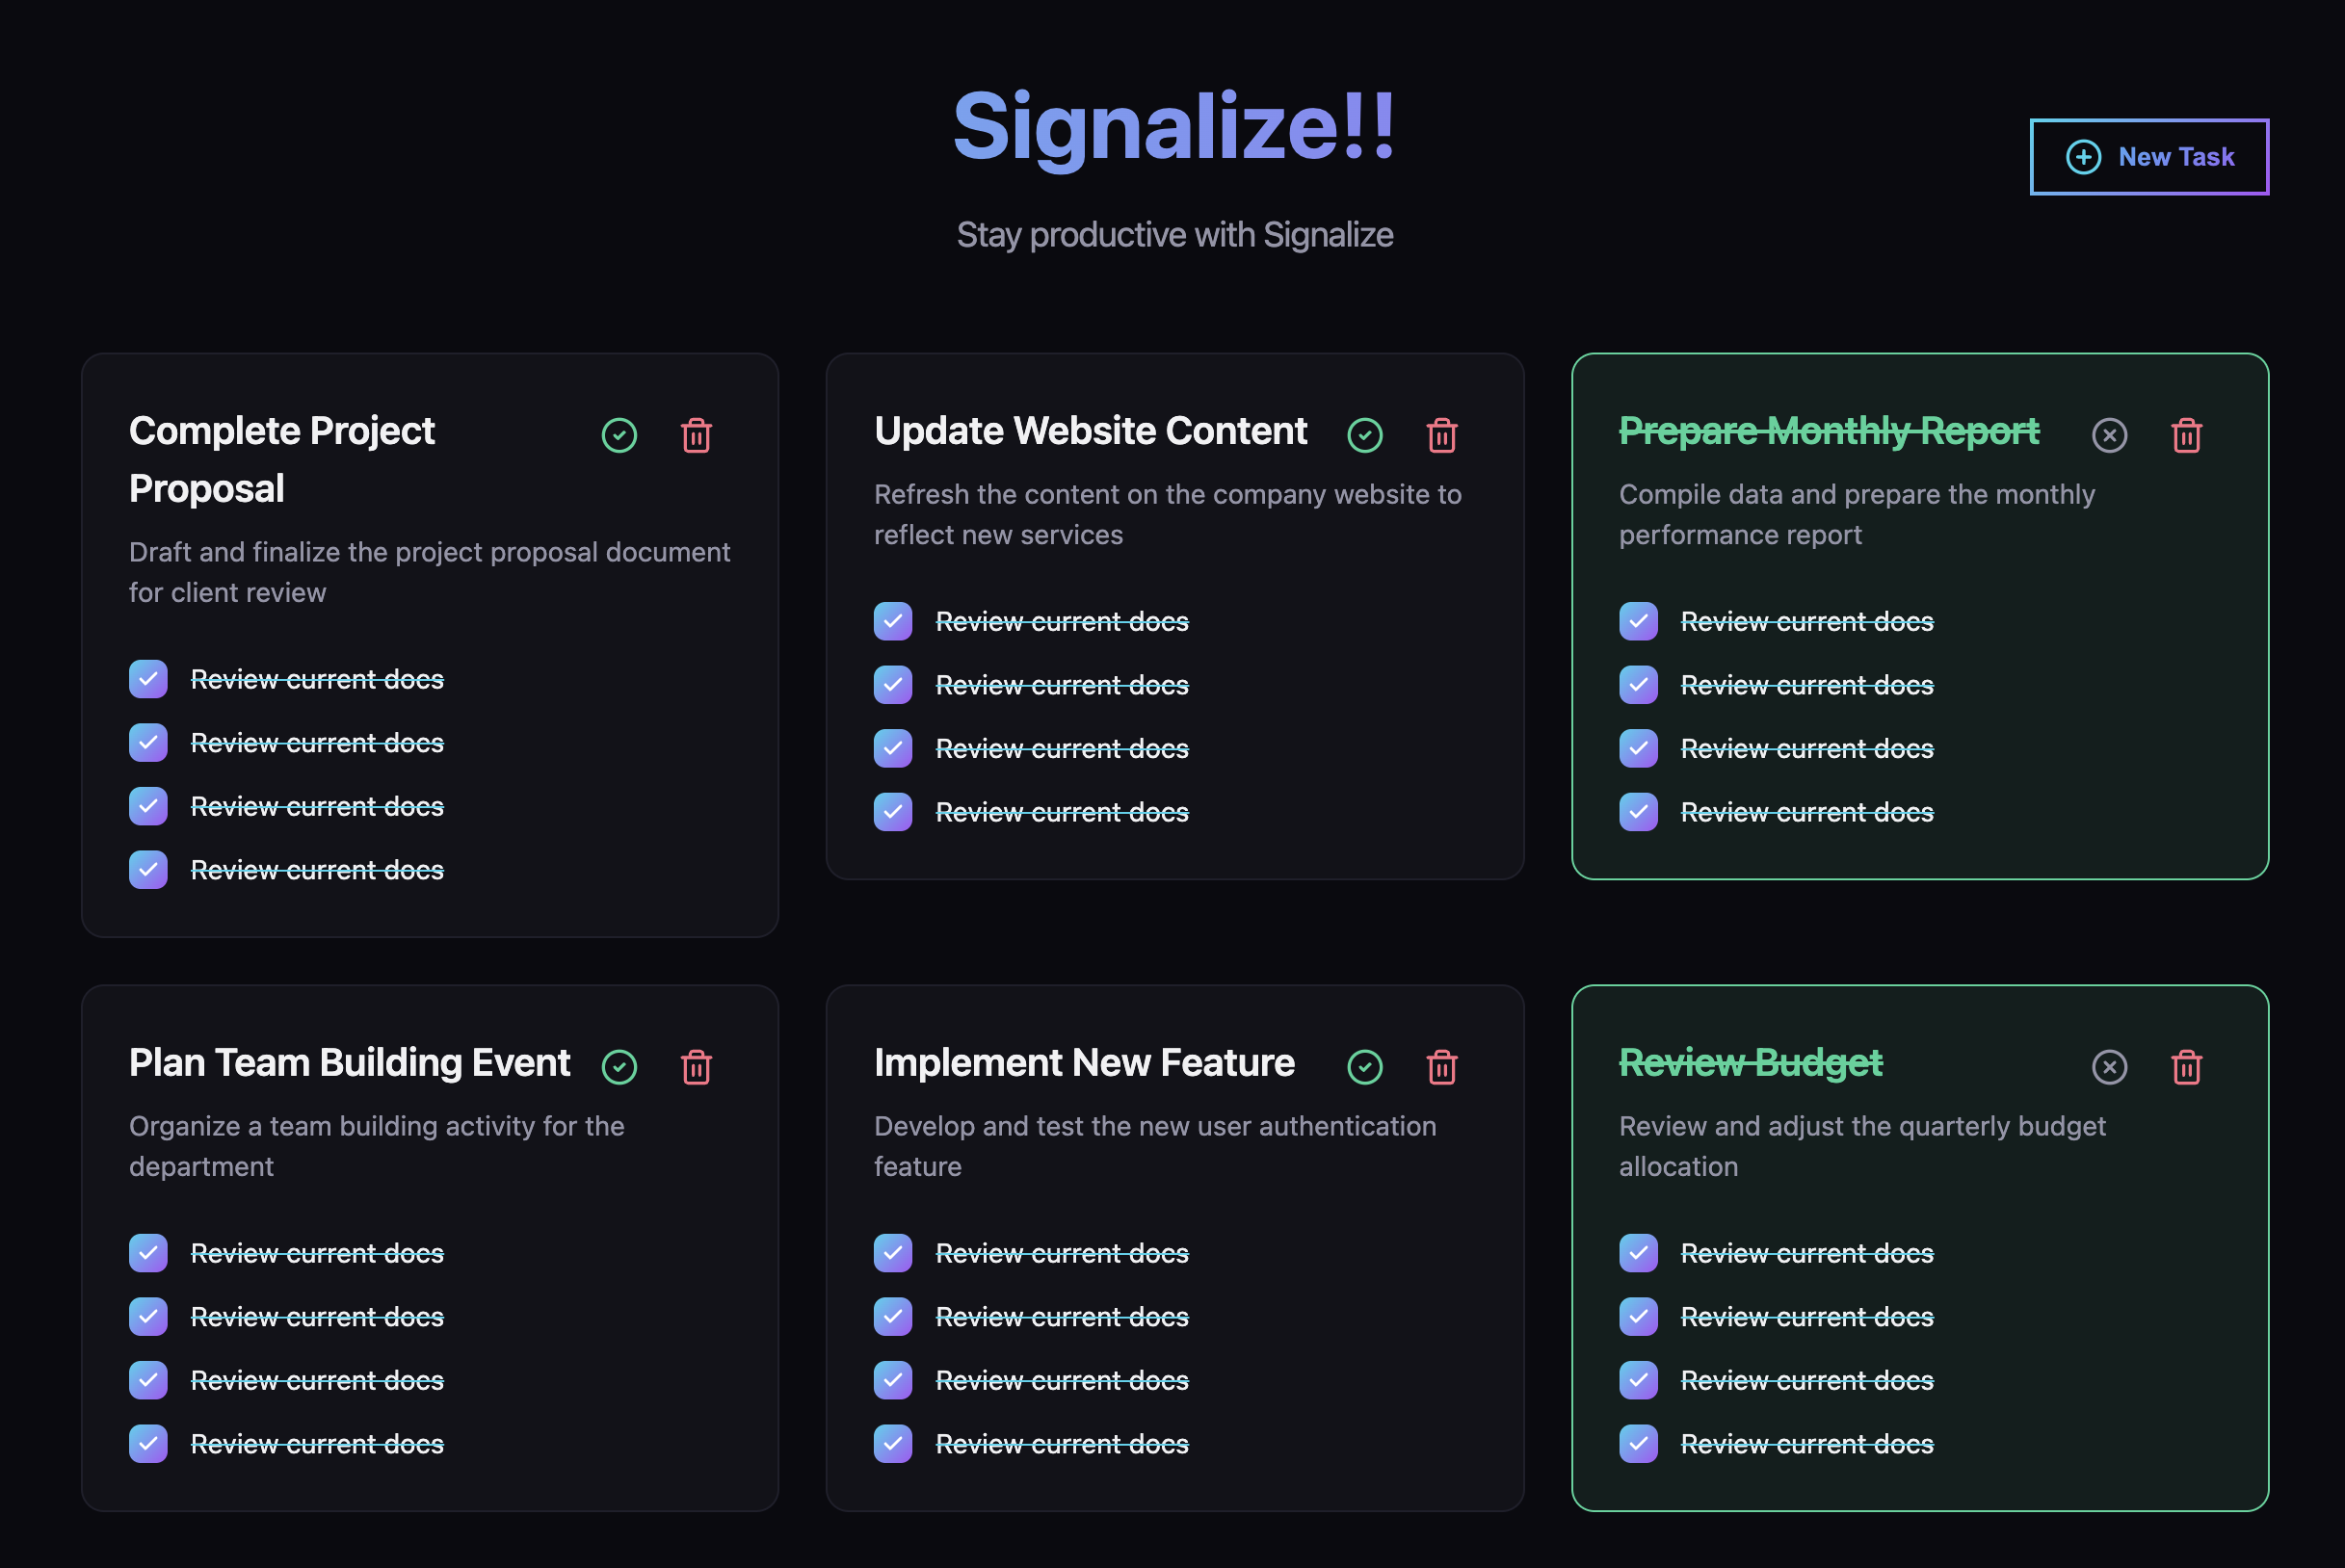This screenshot has height=1568, width=2345.
Task: Uncheck last subtask in Update Website Content
Action: (892, 812)
